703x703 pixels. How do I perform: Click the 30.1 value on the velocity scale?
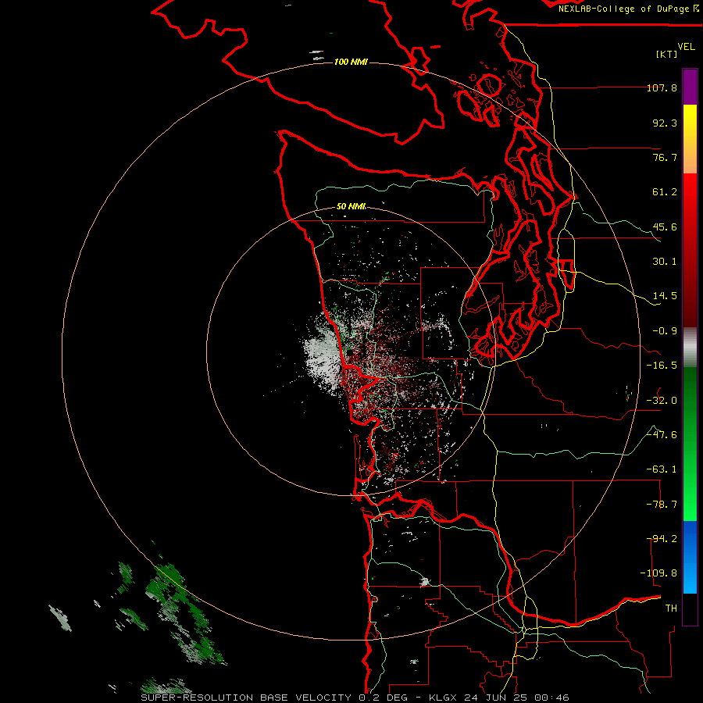pyautogui.click(x=665, y=262)
